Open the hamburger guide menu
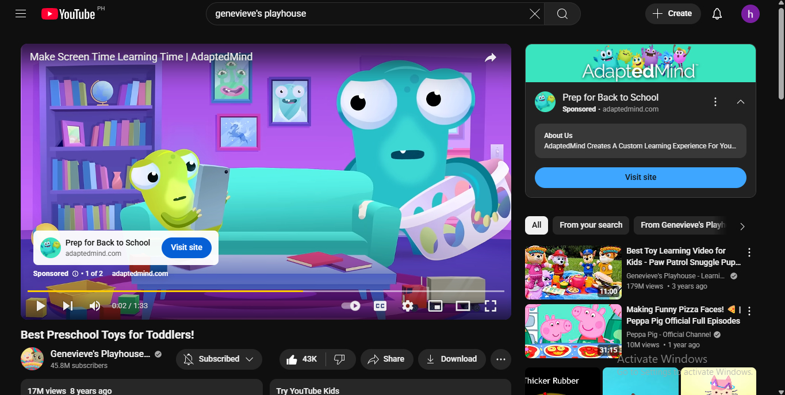 [x=21, y=14]
